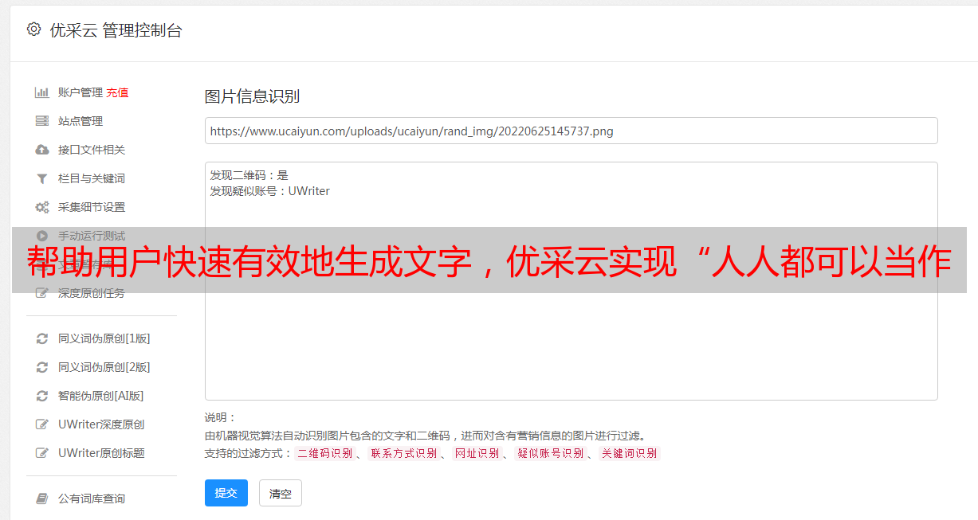Click the edit icon for UWriter深度原创
This screenshot has width=978, height=520.
pyautogui.click(x=42, y=424)
